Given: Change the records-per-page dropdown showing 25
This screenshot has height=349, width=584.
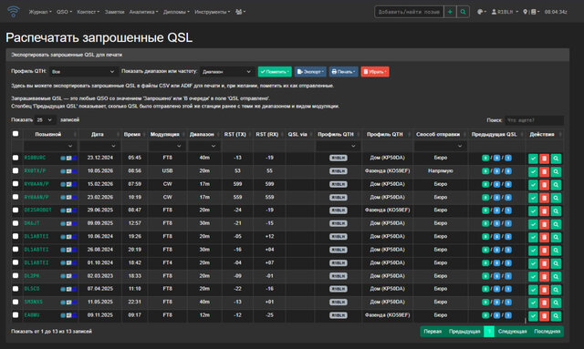Looking at the screenshot, I should tap(45, 119).
